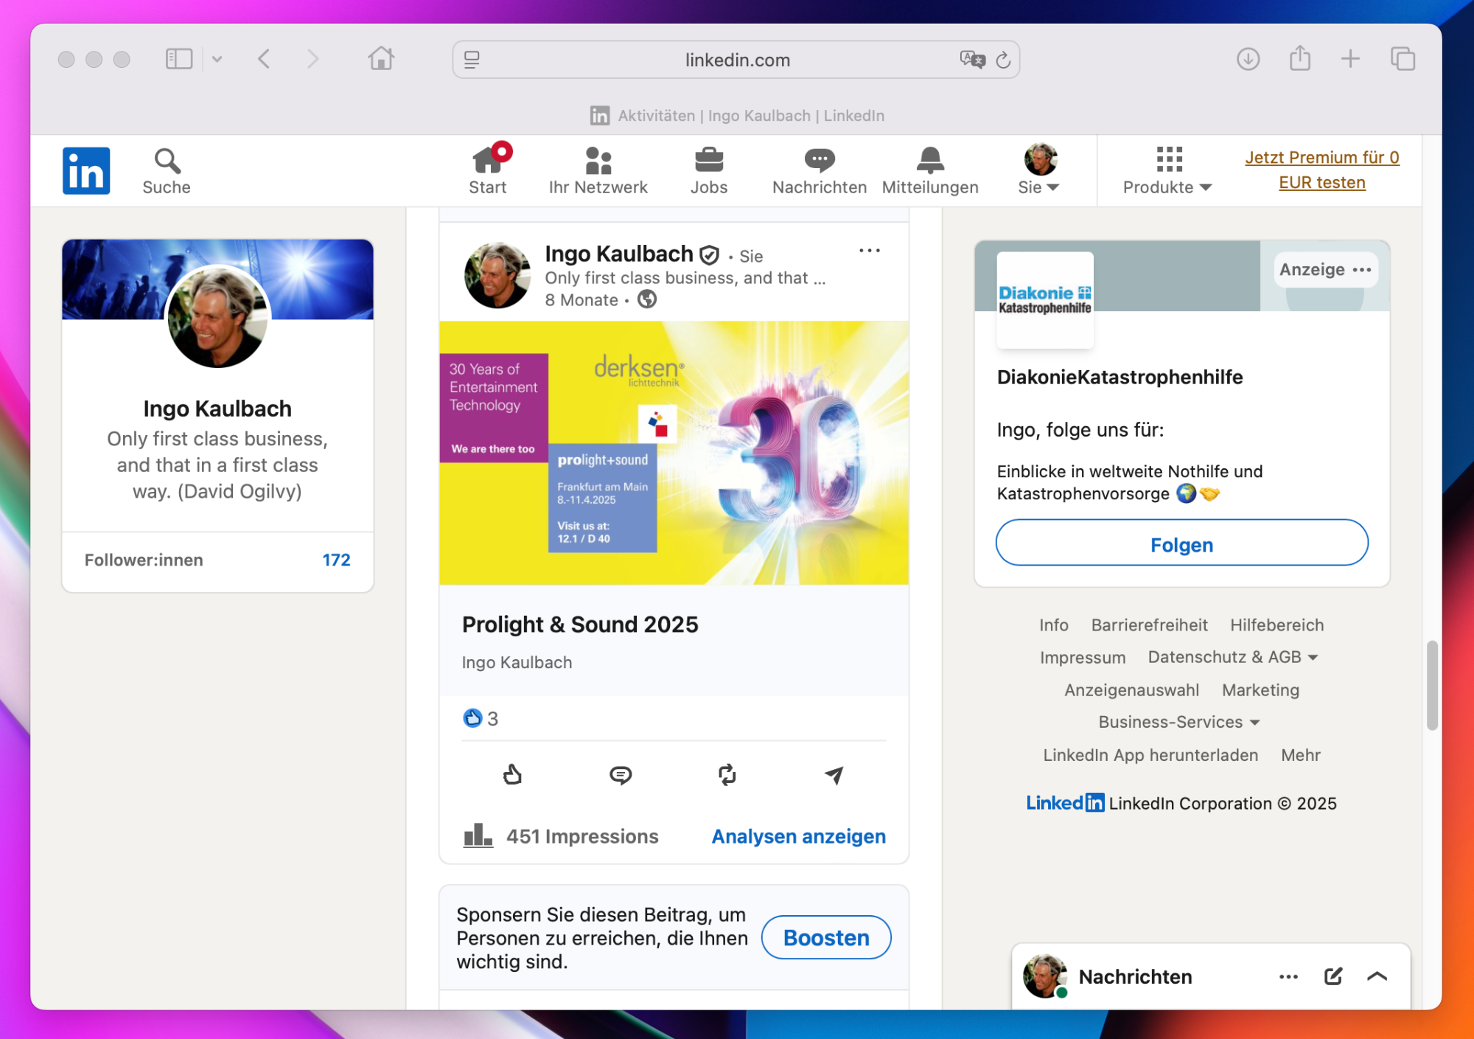
Task: Open the comment icon on post
Action: (620, 774)
